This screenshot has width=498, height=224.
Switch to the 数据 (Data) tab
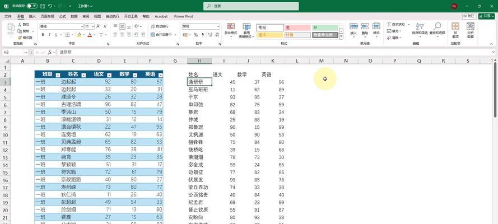[74, 16]
